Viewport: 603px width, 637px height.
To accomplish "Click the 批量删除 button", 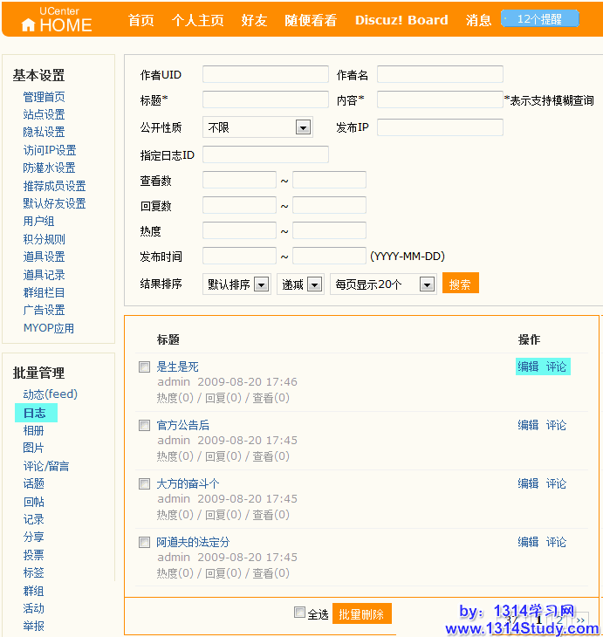I will click(362, 614).
